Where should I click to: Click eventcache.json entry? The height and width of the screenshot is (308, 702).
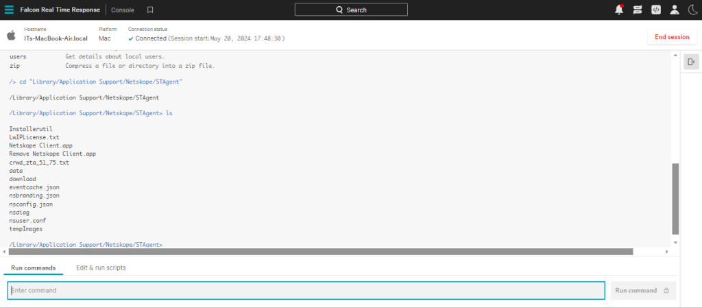34,187
